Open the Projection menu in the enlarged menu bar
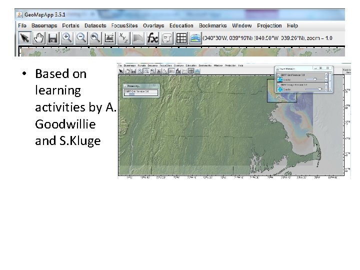Viewport: 360px width, 270px height. pyautogui.click(x=269, y=25)
